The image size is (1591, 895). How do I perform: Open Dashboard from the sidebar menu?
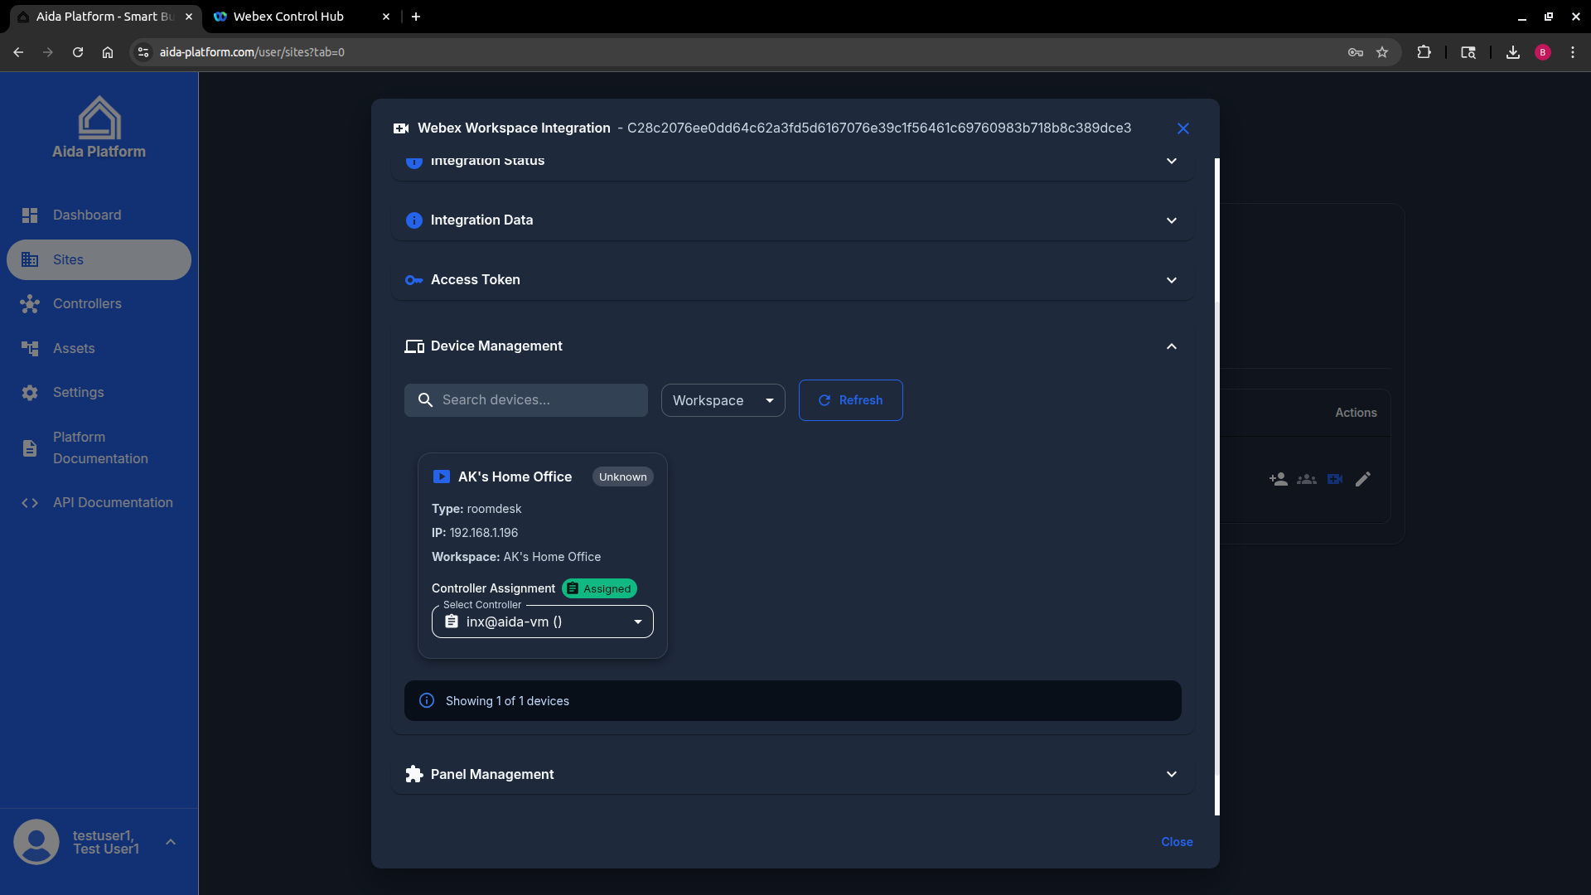point(30,215)
